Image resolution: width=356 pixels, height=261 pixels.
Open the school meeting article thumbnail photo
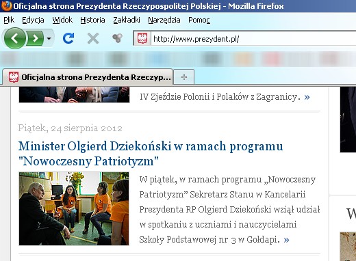(74, 208)
